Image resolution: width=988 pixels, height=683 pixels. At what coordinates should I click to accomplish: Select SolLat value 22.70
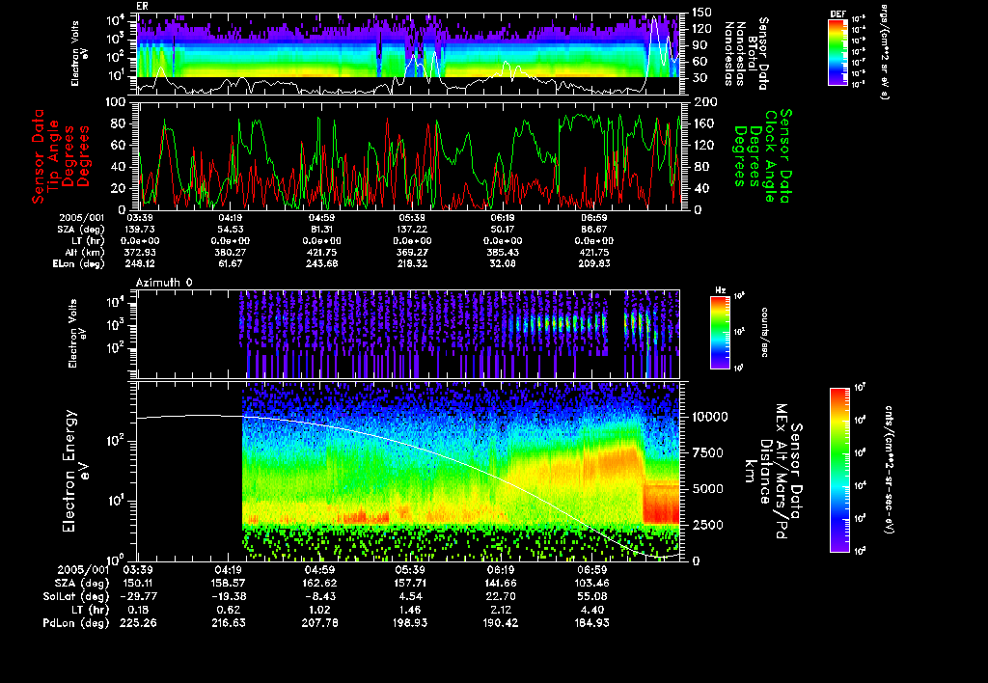(501, 596)
